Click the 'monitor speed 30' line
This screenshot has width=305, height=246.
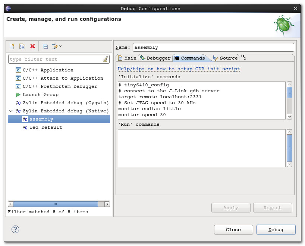[142, 115]
